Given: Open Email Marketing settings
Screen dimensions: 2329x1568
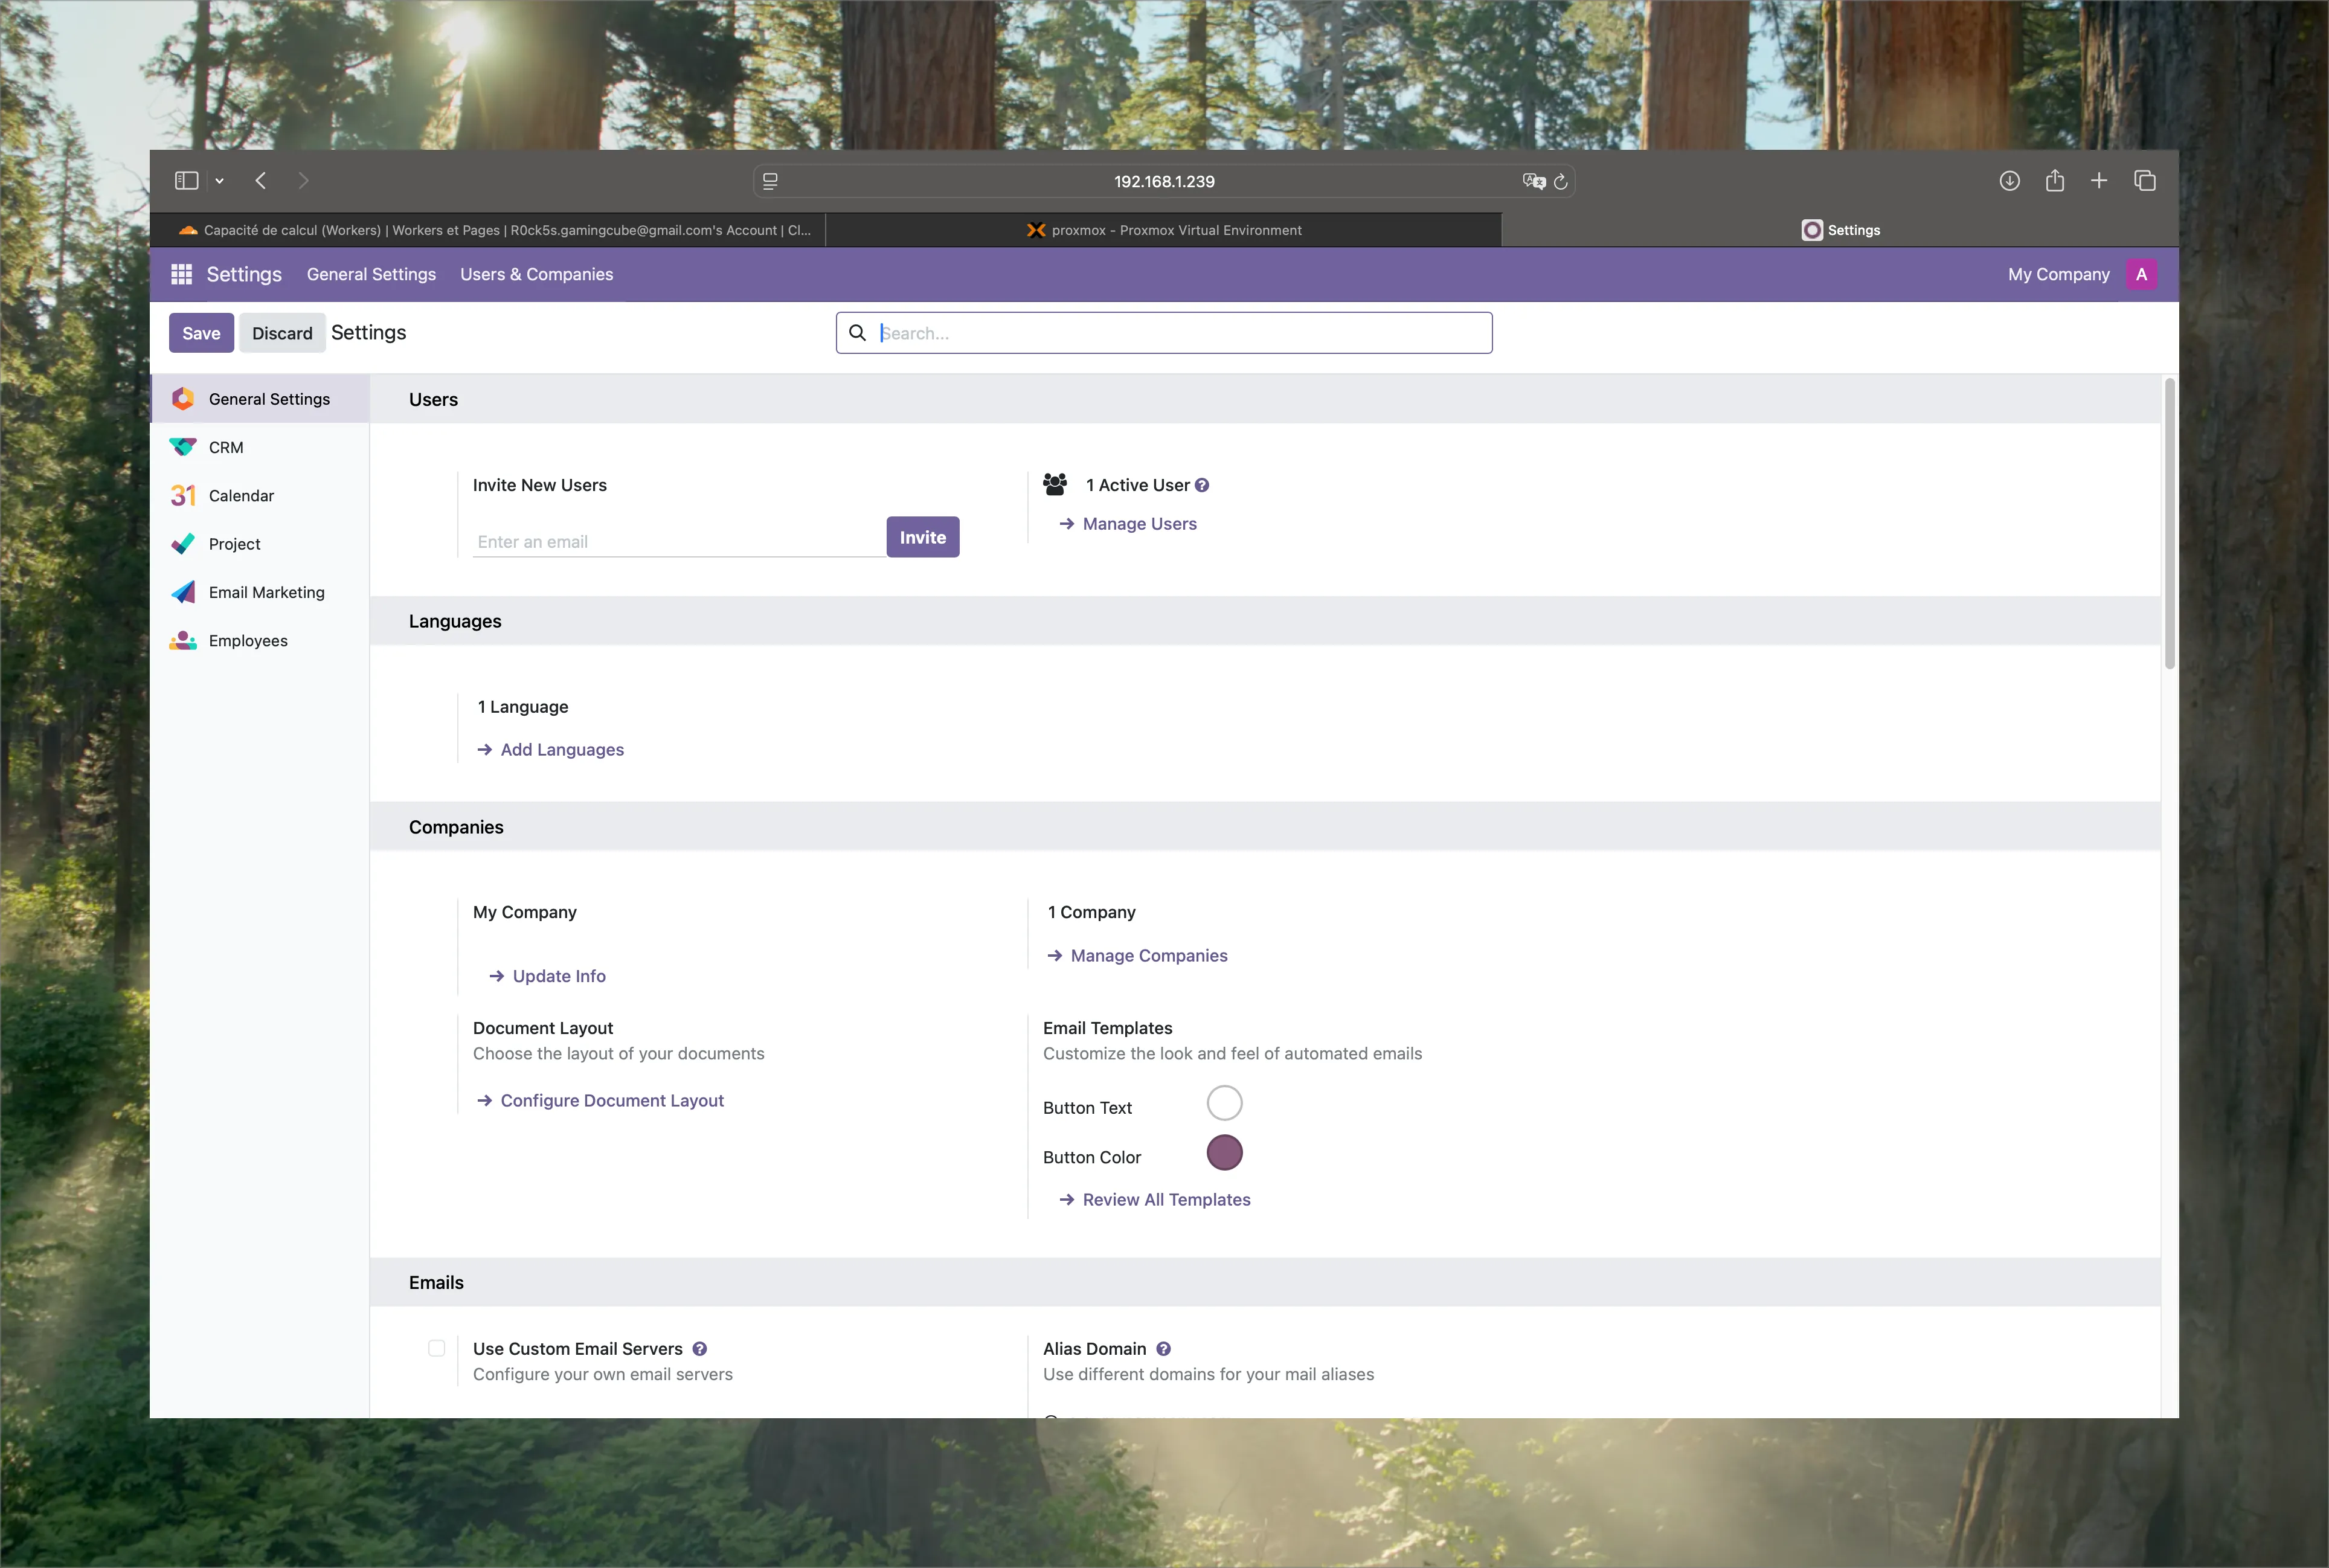Looking at the screenshot, I should [266, 591].
